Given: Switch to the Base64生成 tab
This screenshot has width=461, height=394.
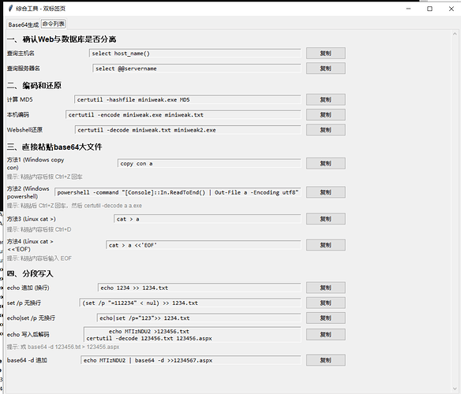Looking at the screenshot, I should point(23,24).
